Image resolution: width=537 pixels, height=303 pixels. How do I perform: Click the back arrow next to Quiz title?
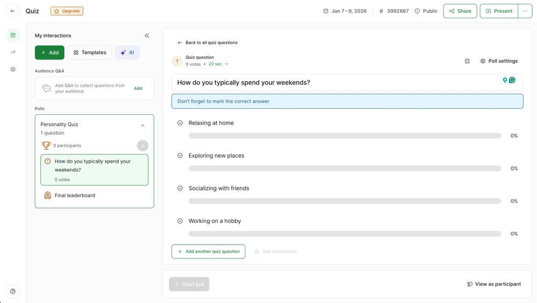[x=13, y=11]
